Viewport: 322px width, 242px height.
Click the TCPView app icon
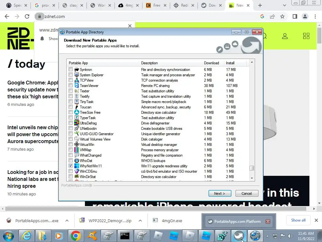click(x=77, y=80)
